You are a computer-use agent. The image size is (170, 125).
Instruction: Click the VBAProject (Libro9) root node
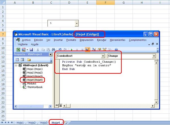35,65
